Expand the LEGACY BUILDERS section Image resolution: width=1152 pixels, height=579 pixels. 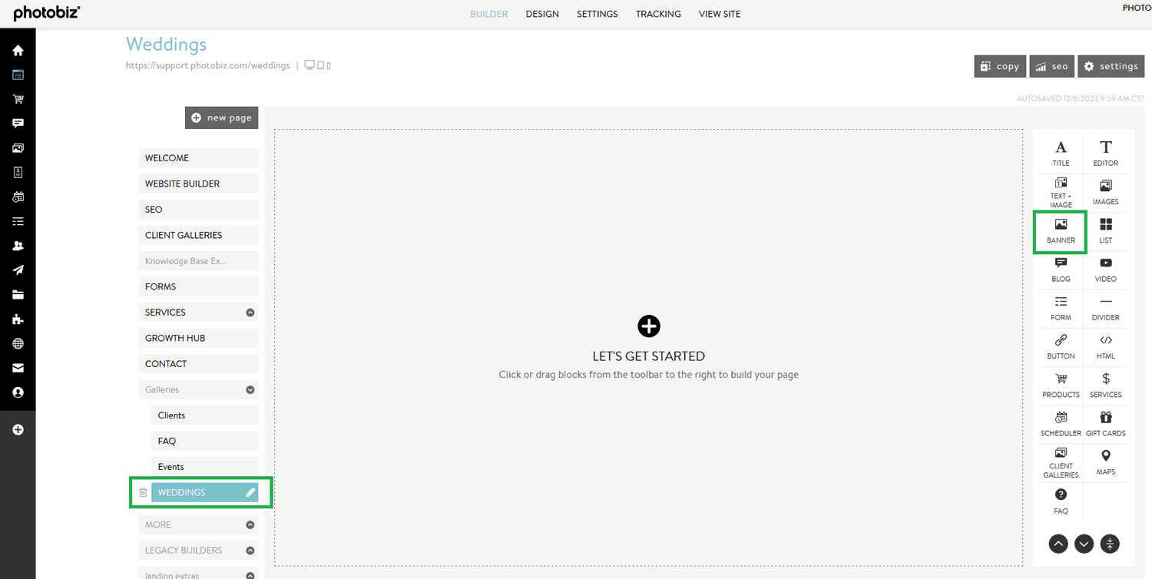point(250,550)
